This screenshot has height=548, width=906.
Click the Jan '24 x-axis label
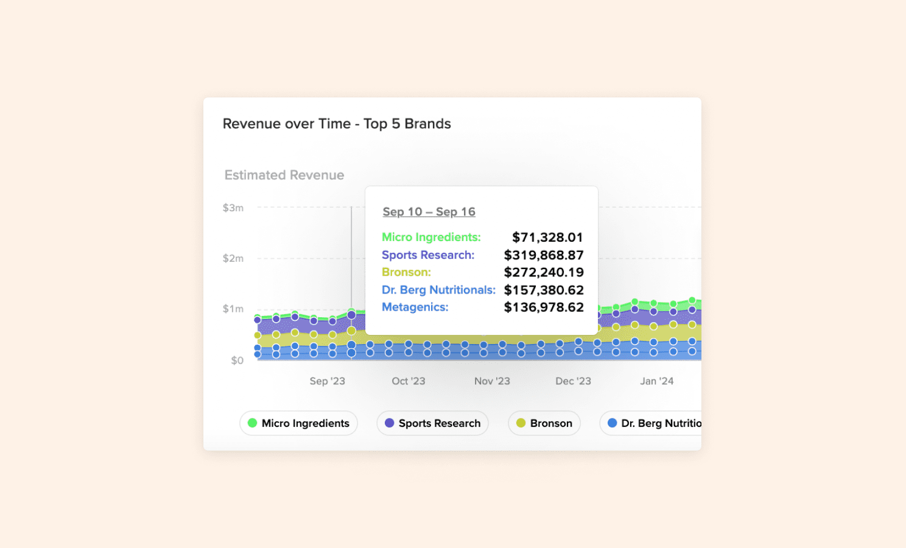pyautogui.click(x=656, y=381)
